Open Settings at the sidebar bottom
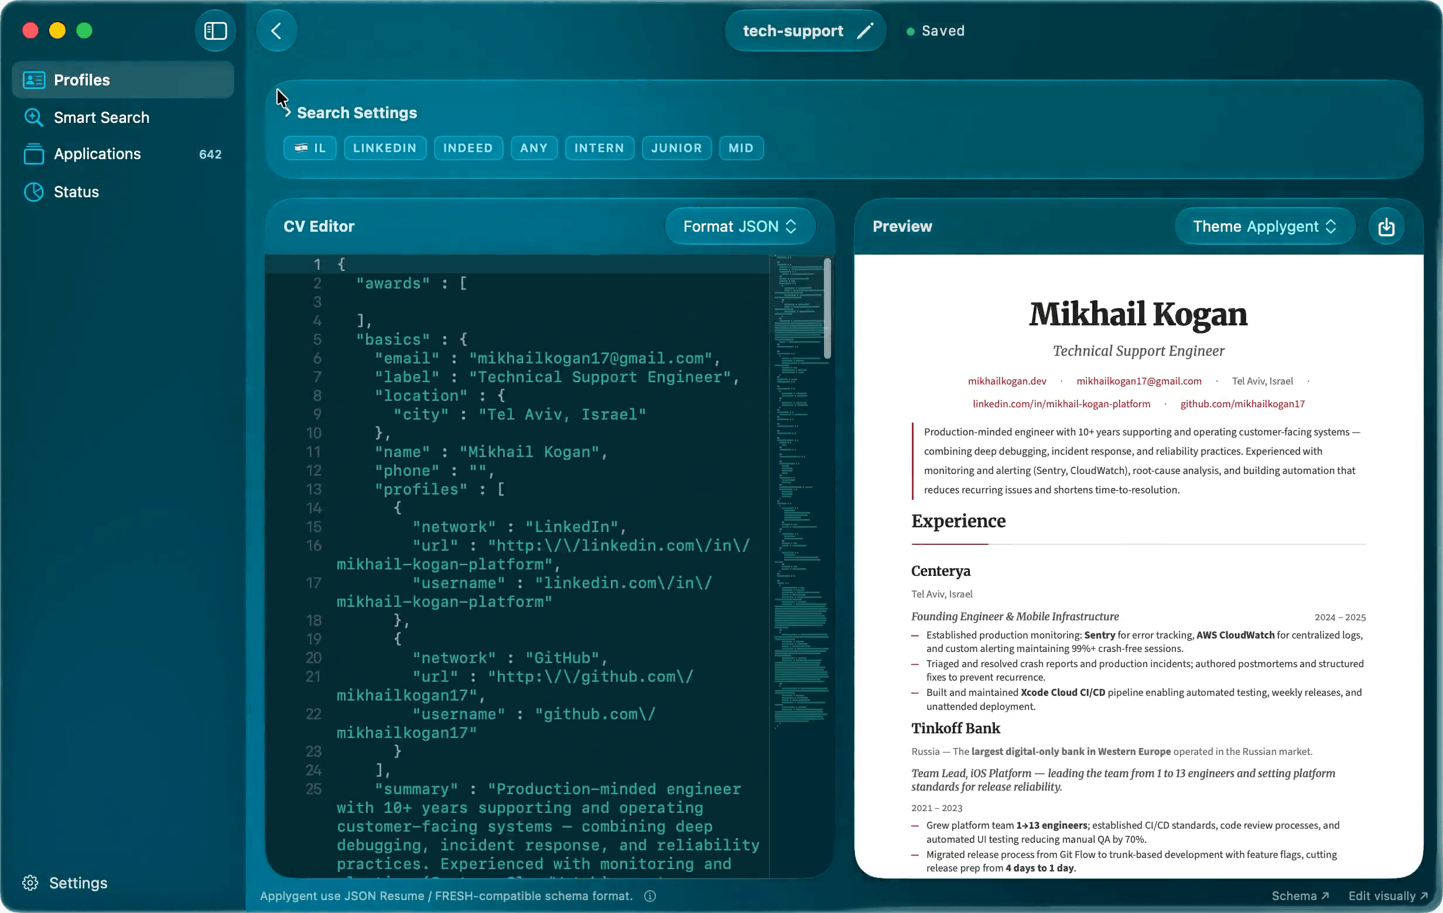Viewport: 1443px width, 913px height. pyautogui.click(x=65, y=883)
